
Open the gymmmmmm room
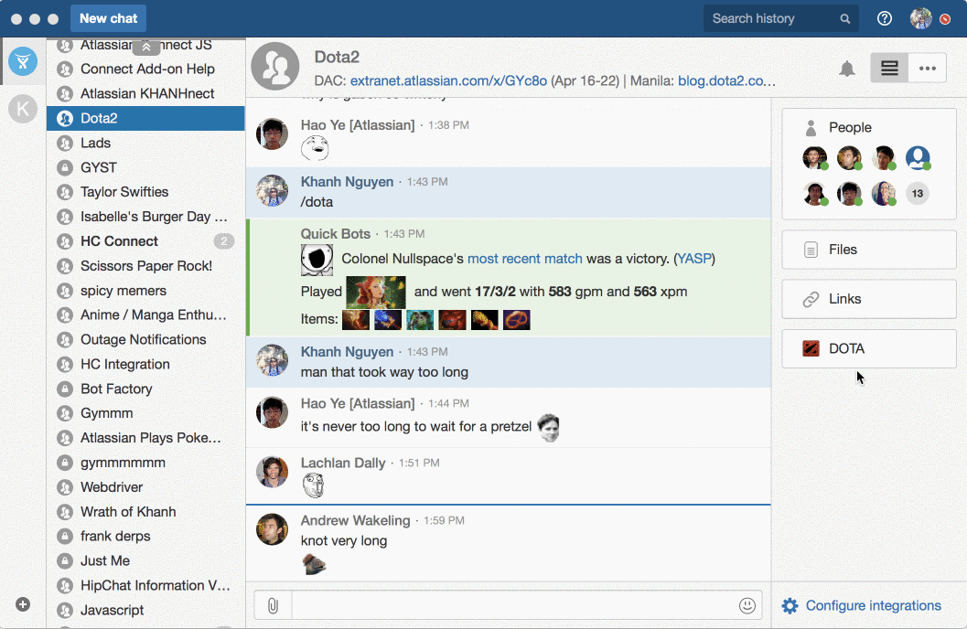point(146,463)
